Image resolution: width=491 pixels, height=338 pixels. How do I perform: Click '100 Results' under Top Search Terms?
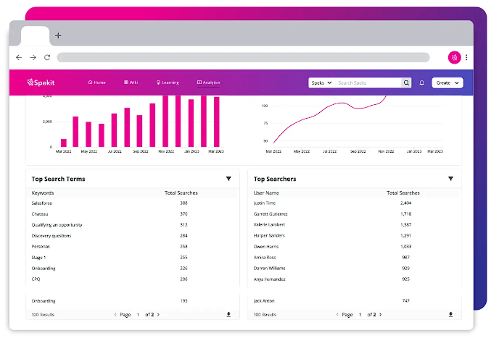pyautogui.click(x=43, y=315)
